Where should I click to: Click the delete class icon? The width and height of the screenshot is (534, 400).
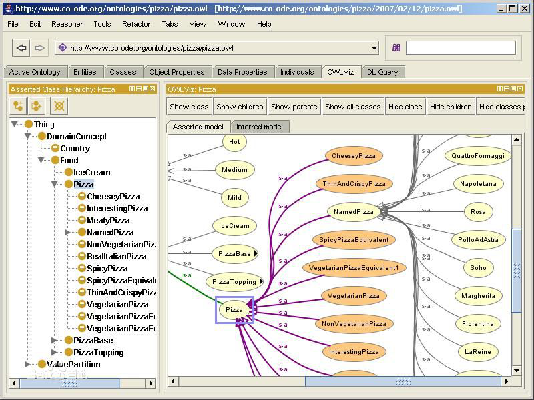coord(59,106)
